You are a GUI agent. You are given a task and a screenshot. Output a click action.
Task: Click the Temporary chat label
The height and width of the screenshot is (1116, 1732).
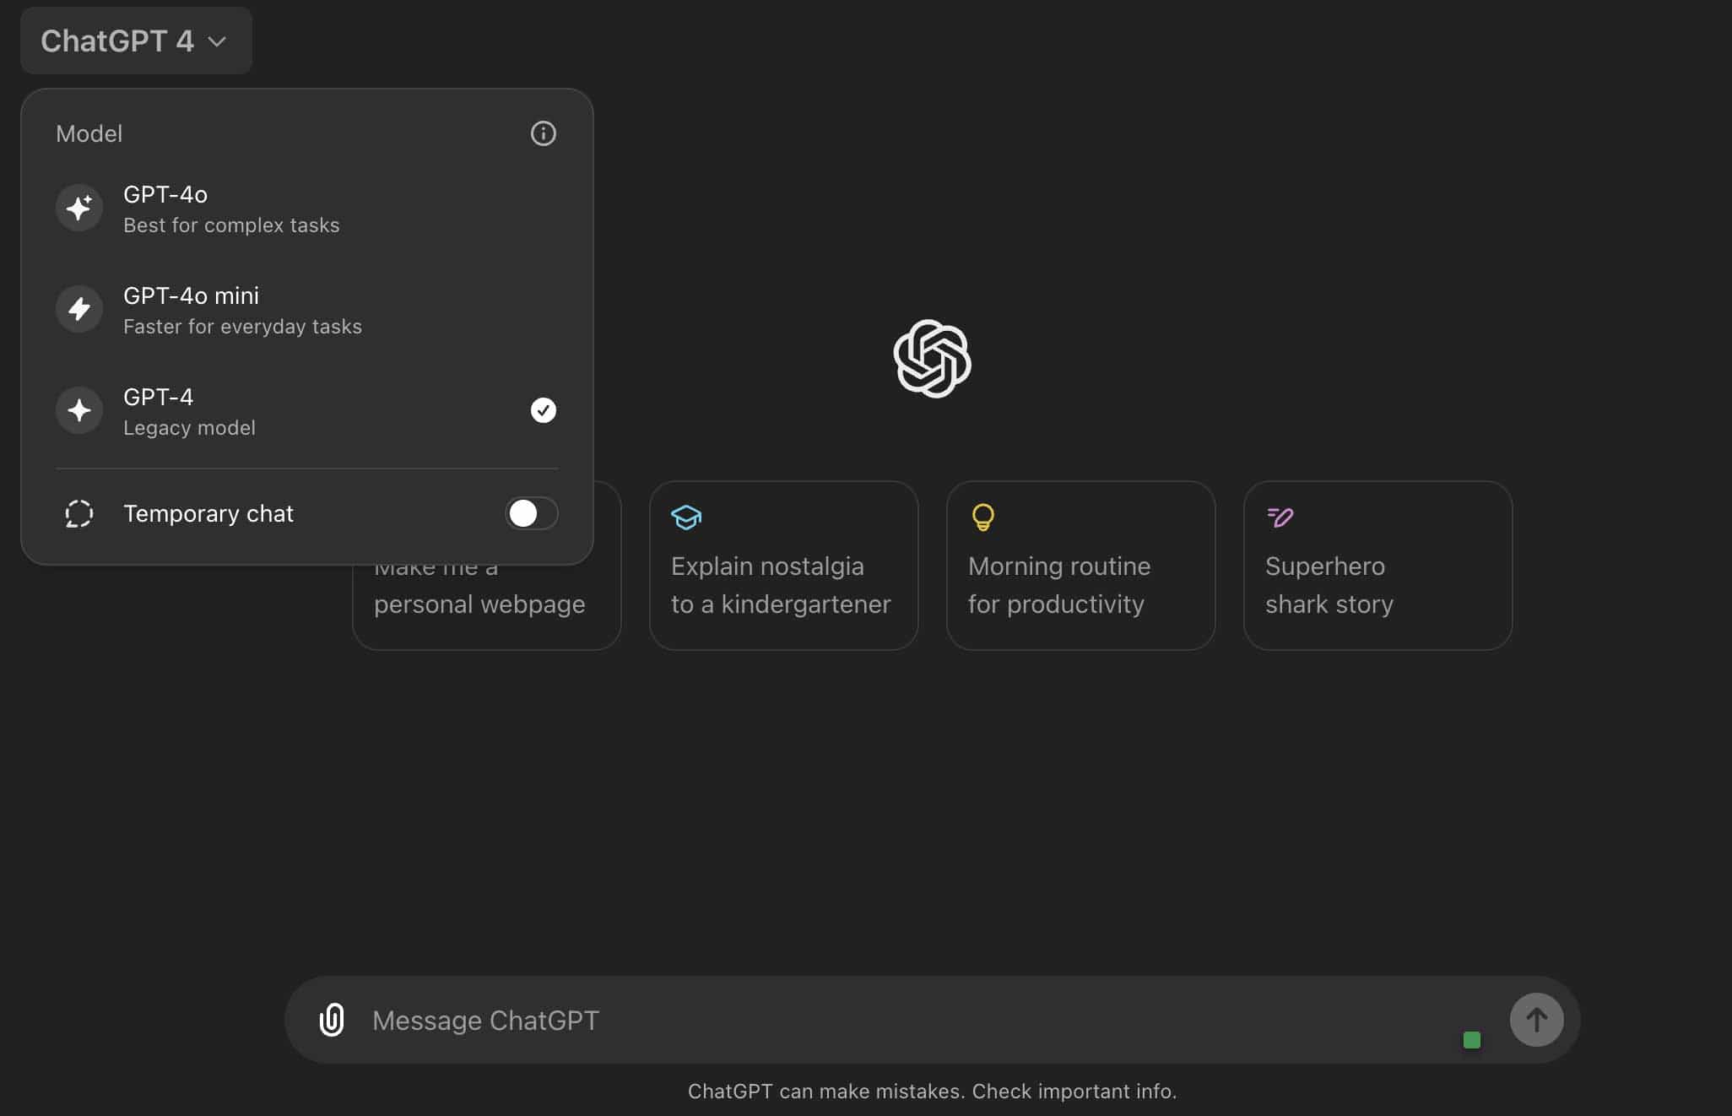[x=208, y=513]
